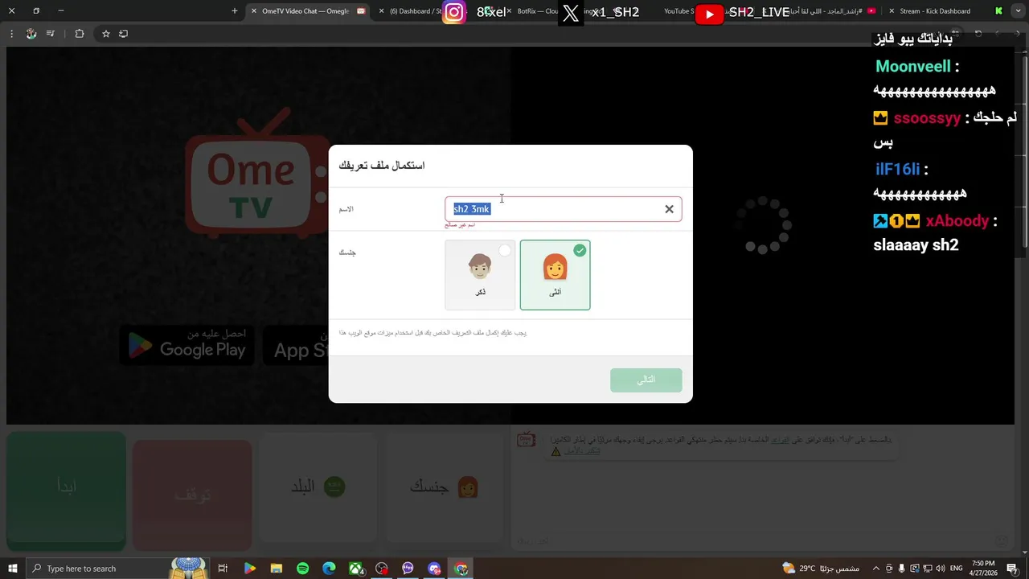Open the Xbox app from taskbar
The width and height of the screenshot is (1029, 579).
click(355, 569)
